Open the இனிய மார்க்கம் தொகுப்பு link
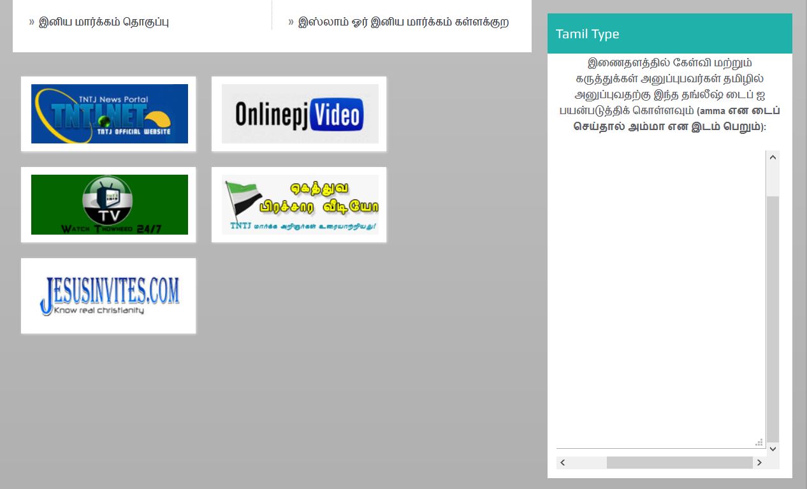 [104, 22]
